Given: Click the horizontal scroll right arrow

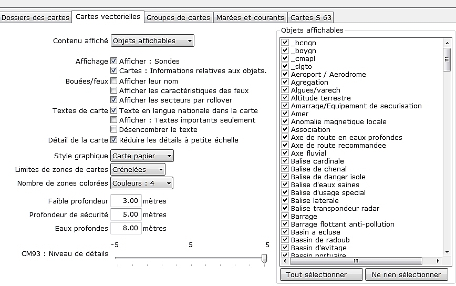Looking at the screenshot, I should point(438,261).
